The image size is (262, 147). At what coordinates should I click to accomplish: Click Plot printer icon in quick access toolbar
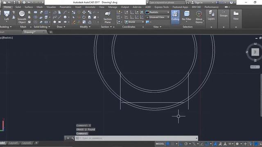coord(24,2)
